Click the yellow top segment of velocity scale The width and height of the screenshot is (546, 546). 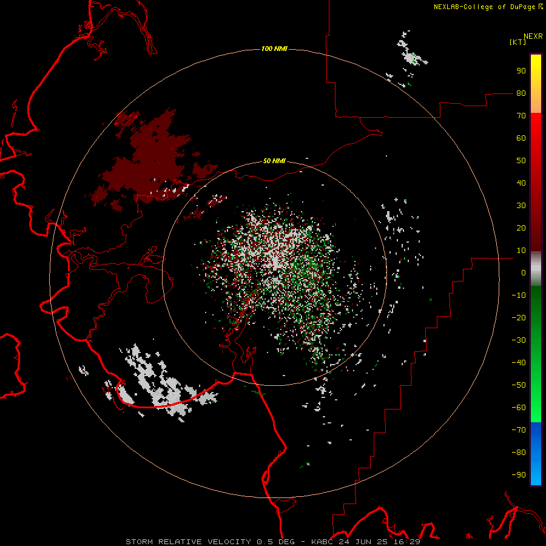pos(536,84)
